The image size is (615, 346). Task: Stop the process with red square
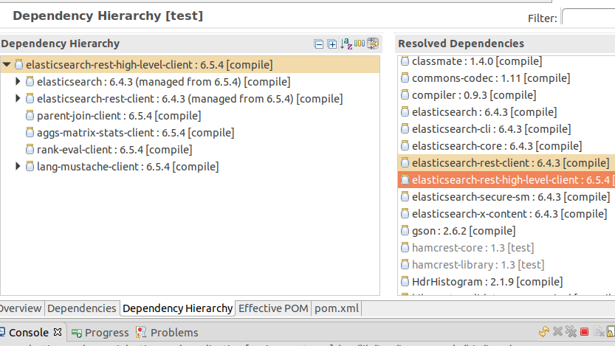pos(585,332)
